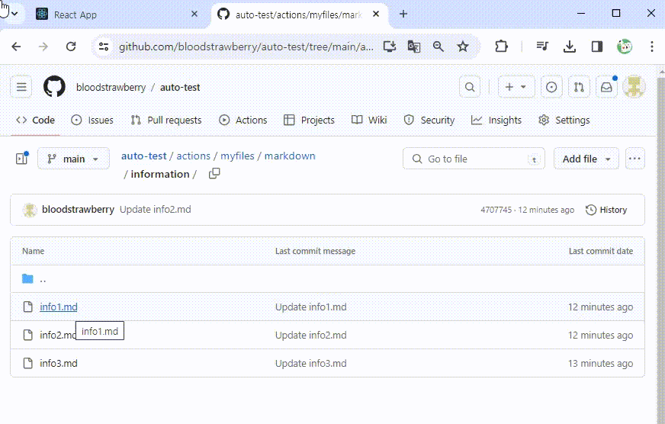Open the extensions puzzle icon

click(x=501, y=47)
